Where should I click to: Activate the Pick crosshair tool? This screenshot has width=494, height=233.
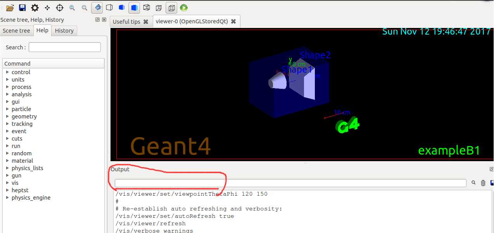60,7
